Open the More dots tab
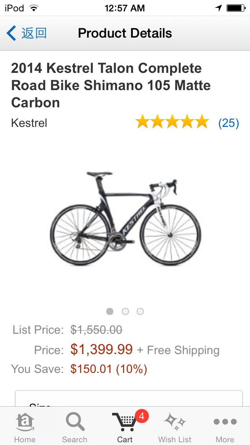This screenshot has width=250, height=445. pyautogui.click(x=225, y=422)
